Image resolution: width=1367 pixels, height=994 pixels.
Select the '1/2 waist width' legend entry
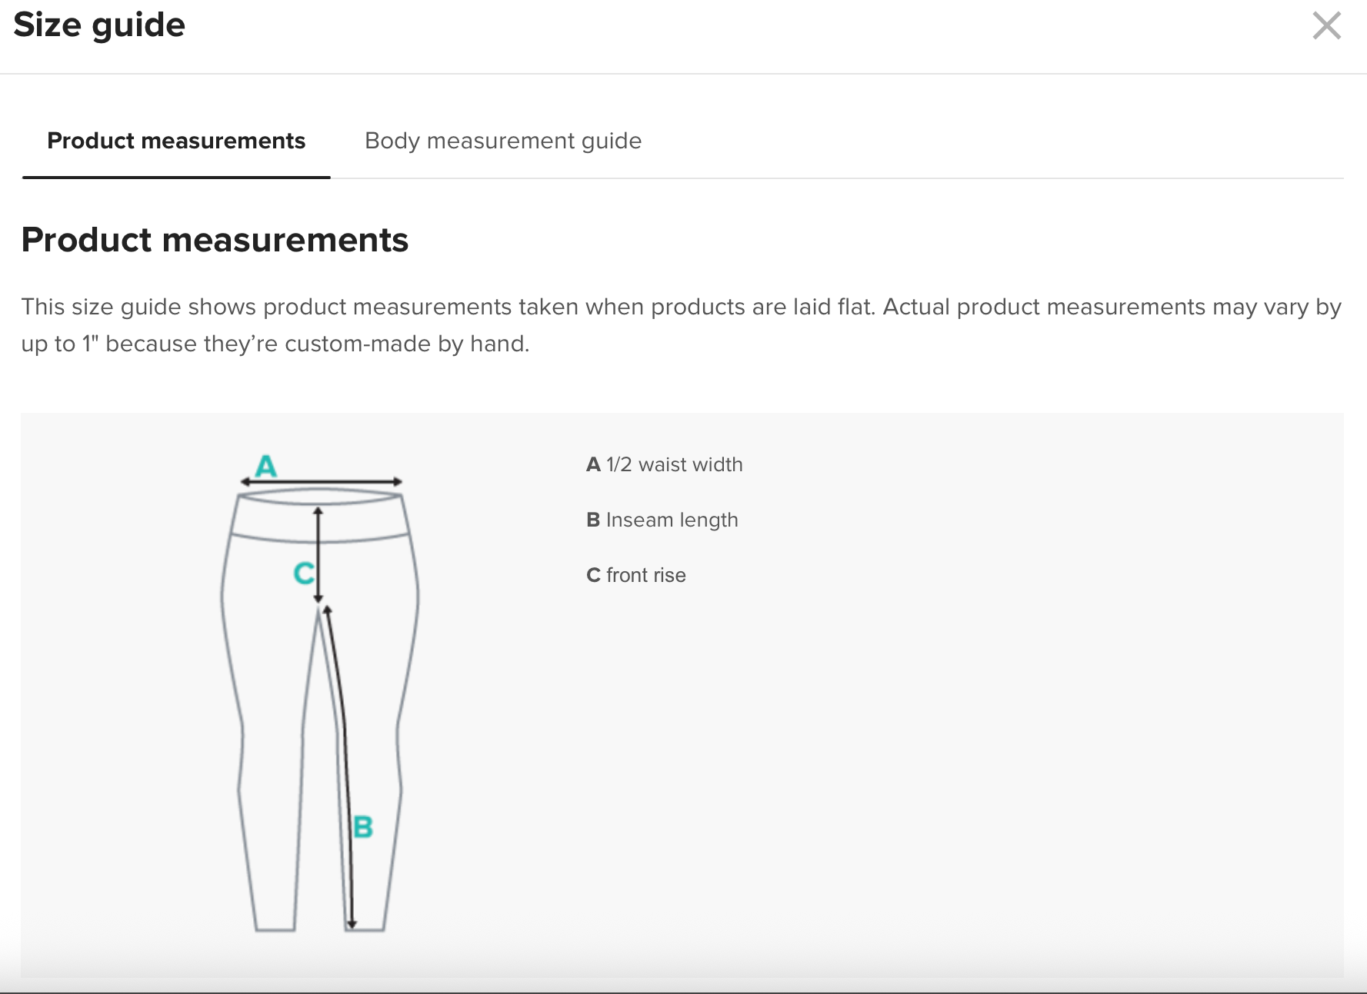pos(665,464)
